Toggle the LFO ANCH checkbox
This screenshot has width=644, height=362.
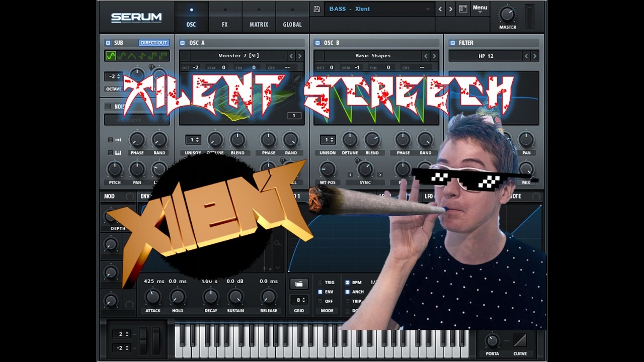pyautogui.click(x=348, y=292)
